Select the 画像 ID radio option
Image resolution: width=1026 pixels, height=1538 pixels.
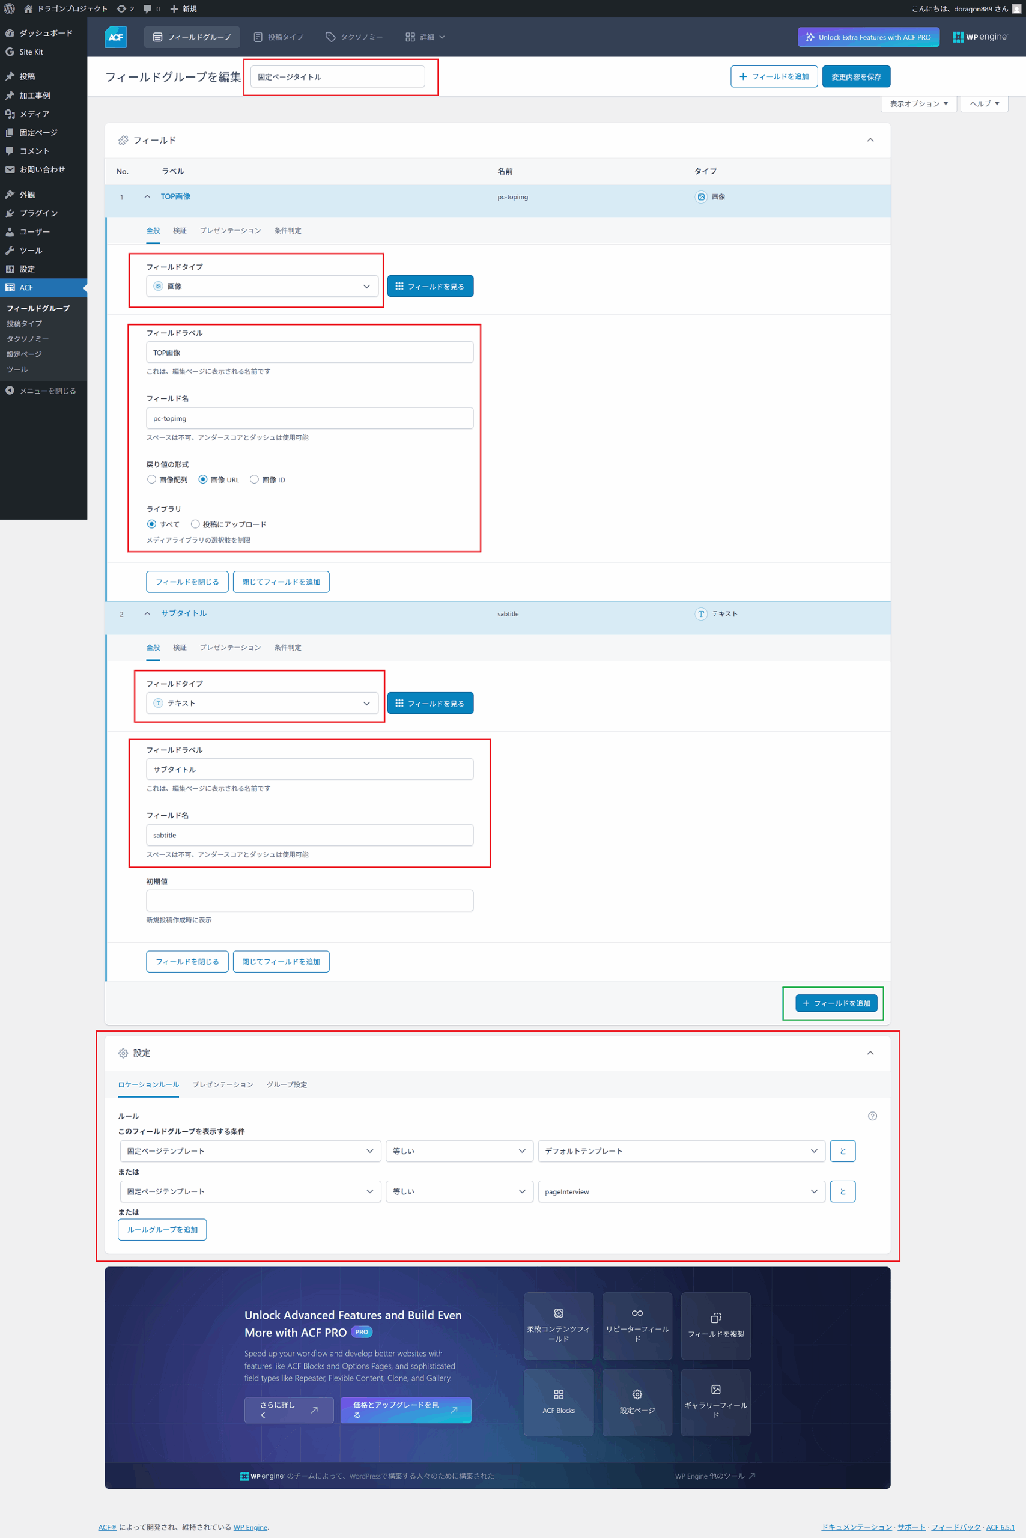[x=255, y=479]
